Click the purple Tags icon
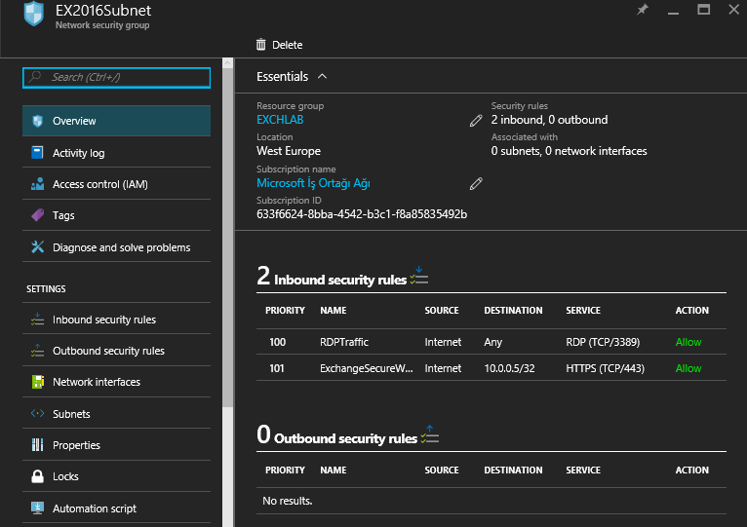Screen dimensions: 747x527 pyautogui.click(x=38, y=215)
